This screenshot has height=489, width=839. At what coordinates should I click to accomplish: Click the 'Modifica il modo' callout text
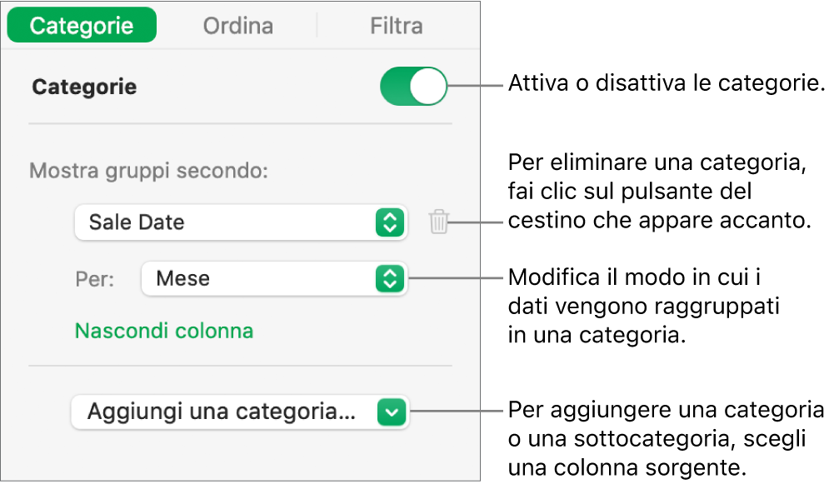(645, 306)
